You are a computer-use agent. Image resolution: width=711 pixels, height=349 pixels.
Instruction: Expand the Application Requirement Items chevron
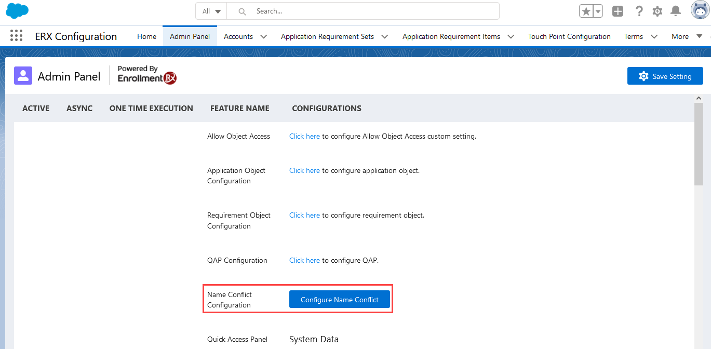[x=511, y=36]
